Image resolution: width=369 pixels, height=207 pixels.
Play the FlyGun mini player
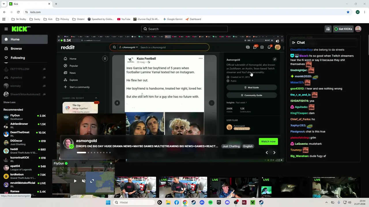75,181
